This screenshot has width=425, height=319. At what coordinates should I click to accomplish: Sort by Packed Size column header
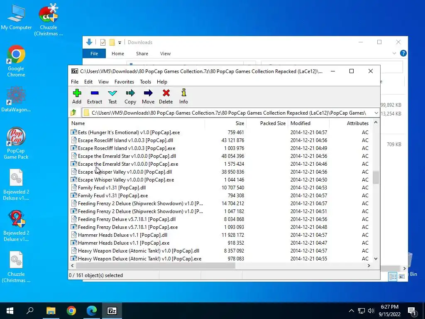click(267, 123)
